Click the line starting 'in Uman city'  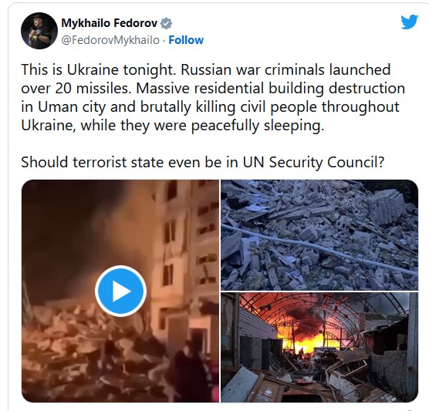(210, 107)
